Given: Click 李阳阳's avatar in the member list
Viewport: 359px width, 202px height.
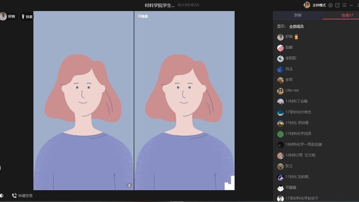Looking at the screenshot, I should (x=280, y=58).
